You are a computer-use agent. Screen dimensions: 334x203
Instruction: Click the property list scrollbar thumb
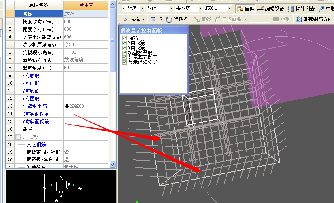pos(113,40)
